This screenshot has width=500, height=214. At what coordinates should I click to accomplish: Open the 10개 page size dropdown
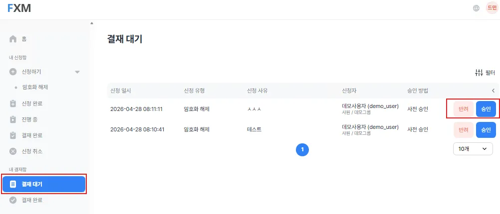473,149
